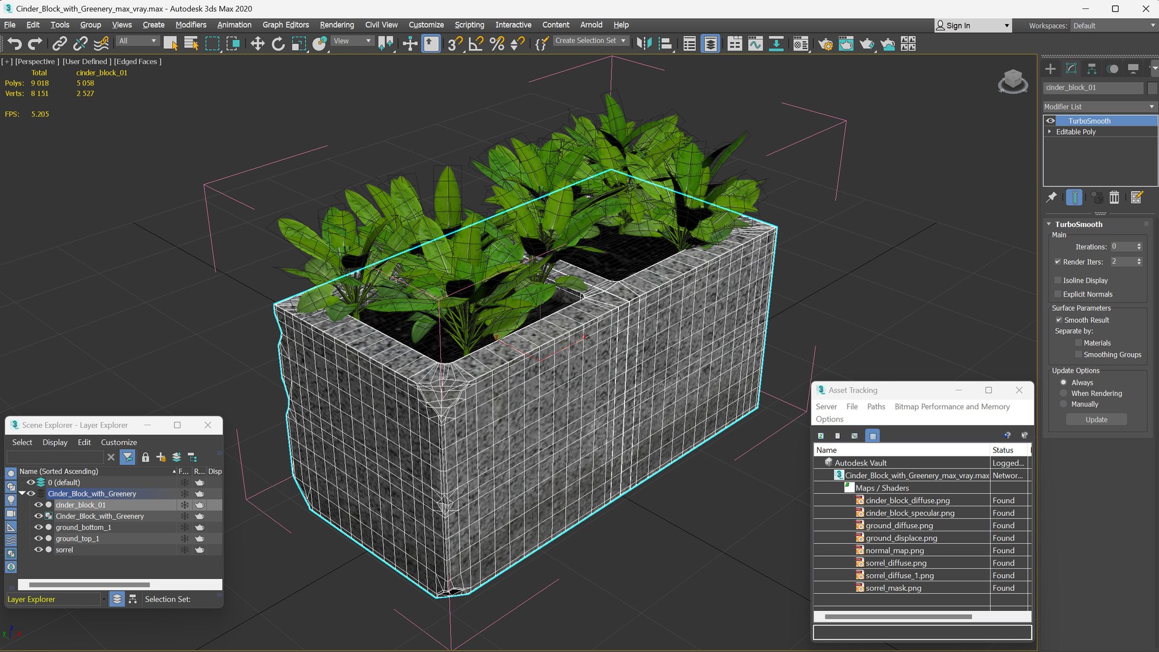This screenshot has width=1159, height=652.
Task: Toggle the Percent Snap icon
Action: pyautogui.click(x=497, y=43)
